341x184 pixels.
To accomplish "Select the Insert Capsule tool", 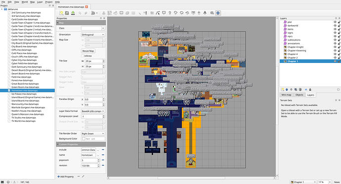I will click(181, 13).
